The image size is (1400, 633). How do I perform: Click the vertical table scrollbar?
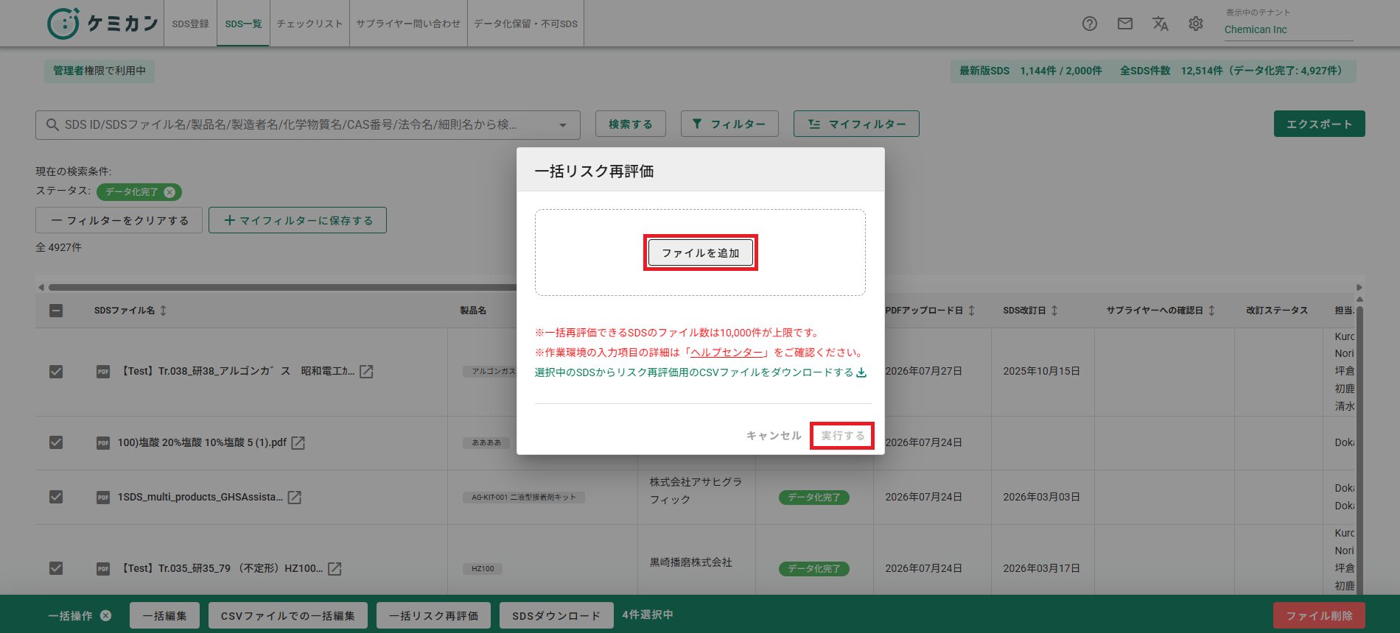[x=1360, y=449]
